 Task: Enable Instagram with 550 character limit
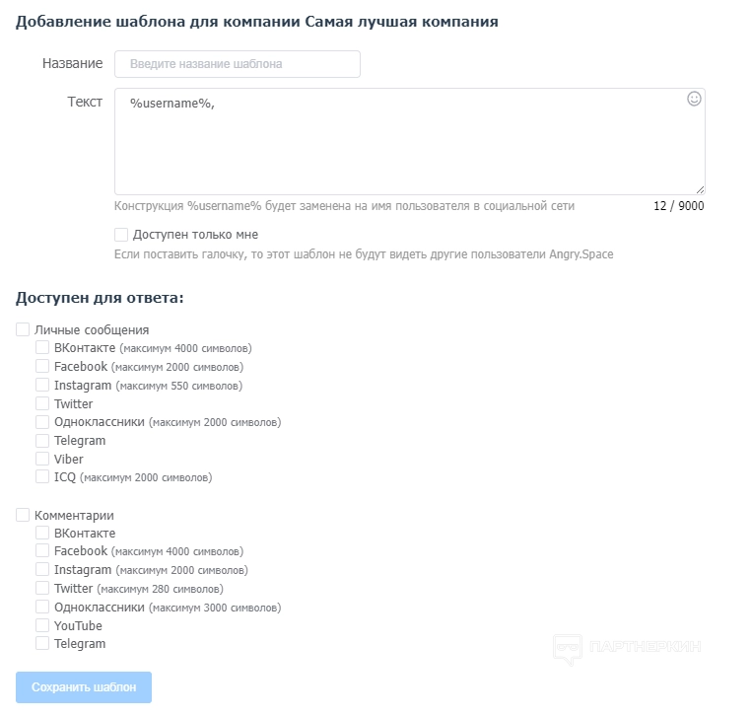tap(42, 386)
